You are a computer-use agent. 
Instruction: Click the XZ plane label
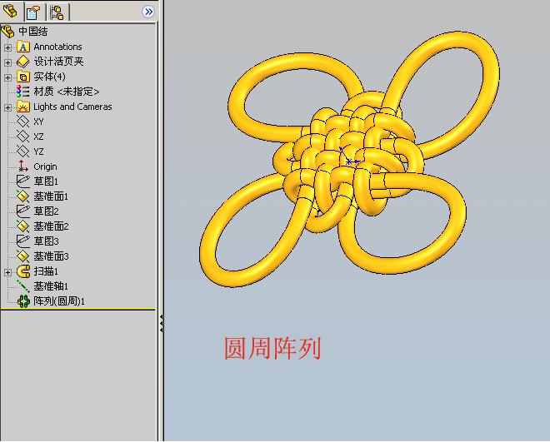click(38, 137)
